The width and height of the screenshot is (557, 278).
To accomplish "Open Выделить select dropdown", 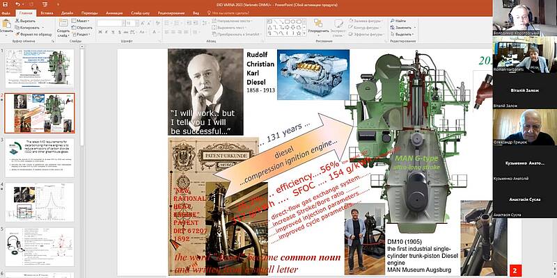I will (x=402, y=34).
